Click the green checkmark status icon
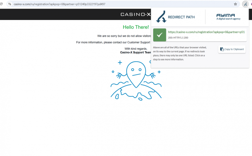 tap(159, 35)
